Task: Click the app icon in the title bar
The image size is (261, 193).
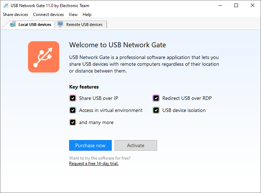Action: pos(6,6)
